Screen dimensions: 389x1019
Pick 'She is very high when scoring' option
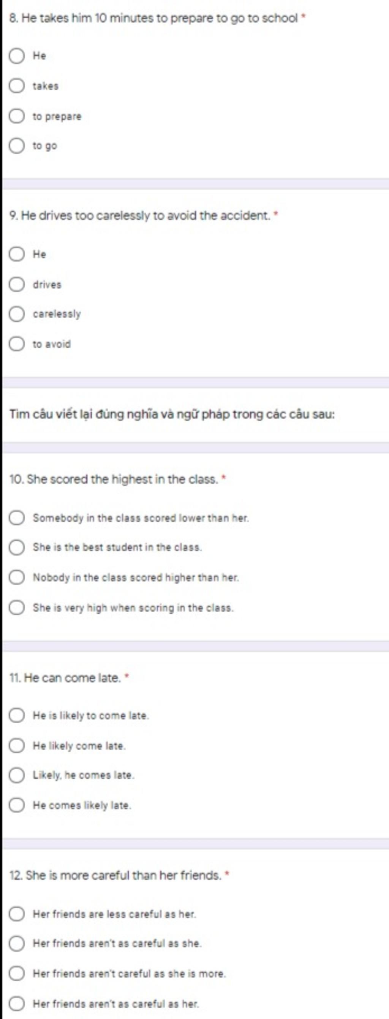pyautogui.click(x=17, y=608)
